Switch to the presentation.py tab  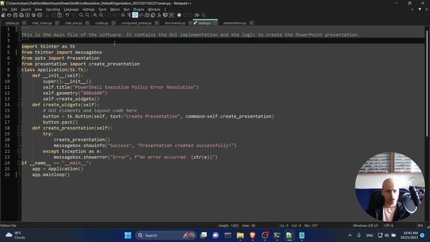point(234,23)
